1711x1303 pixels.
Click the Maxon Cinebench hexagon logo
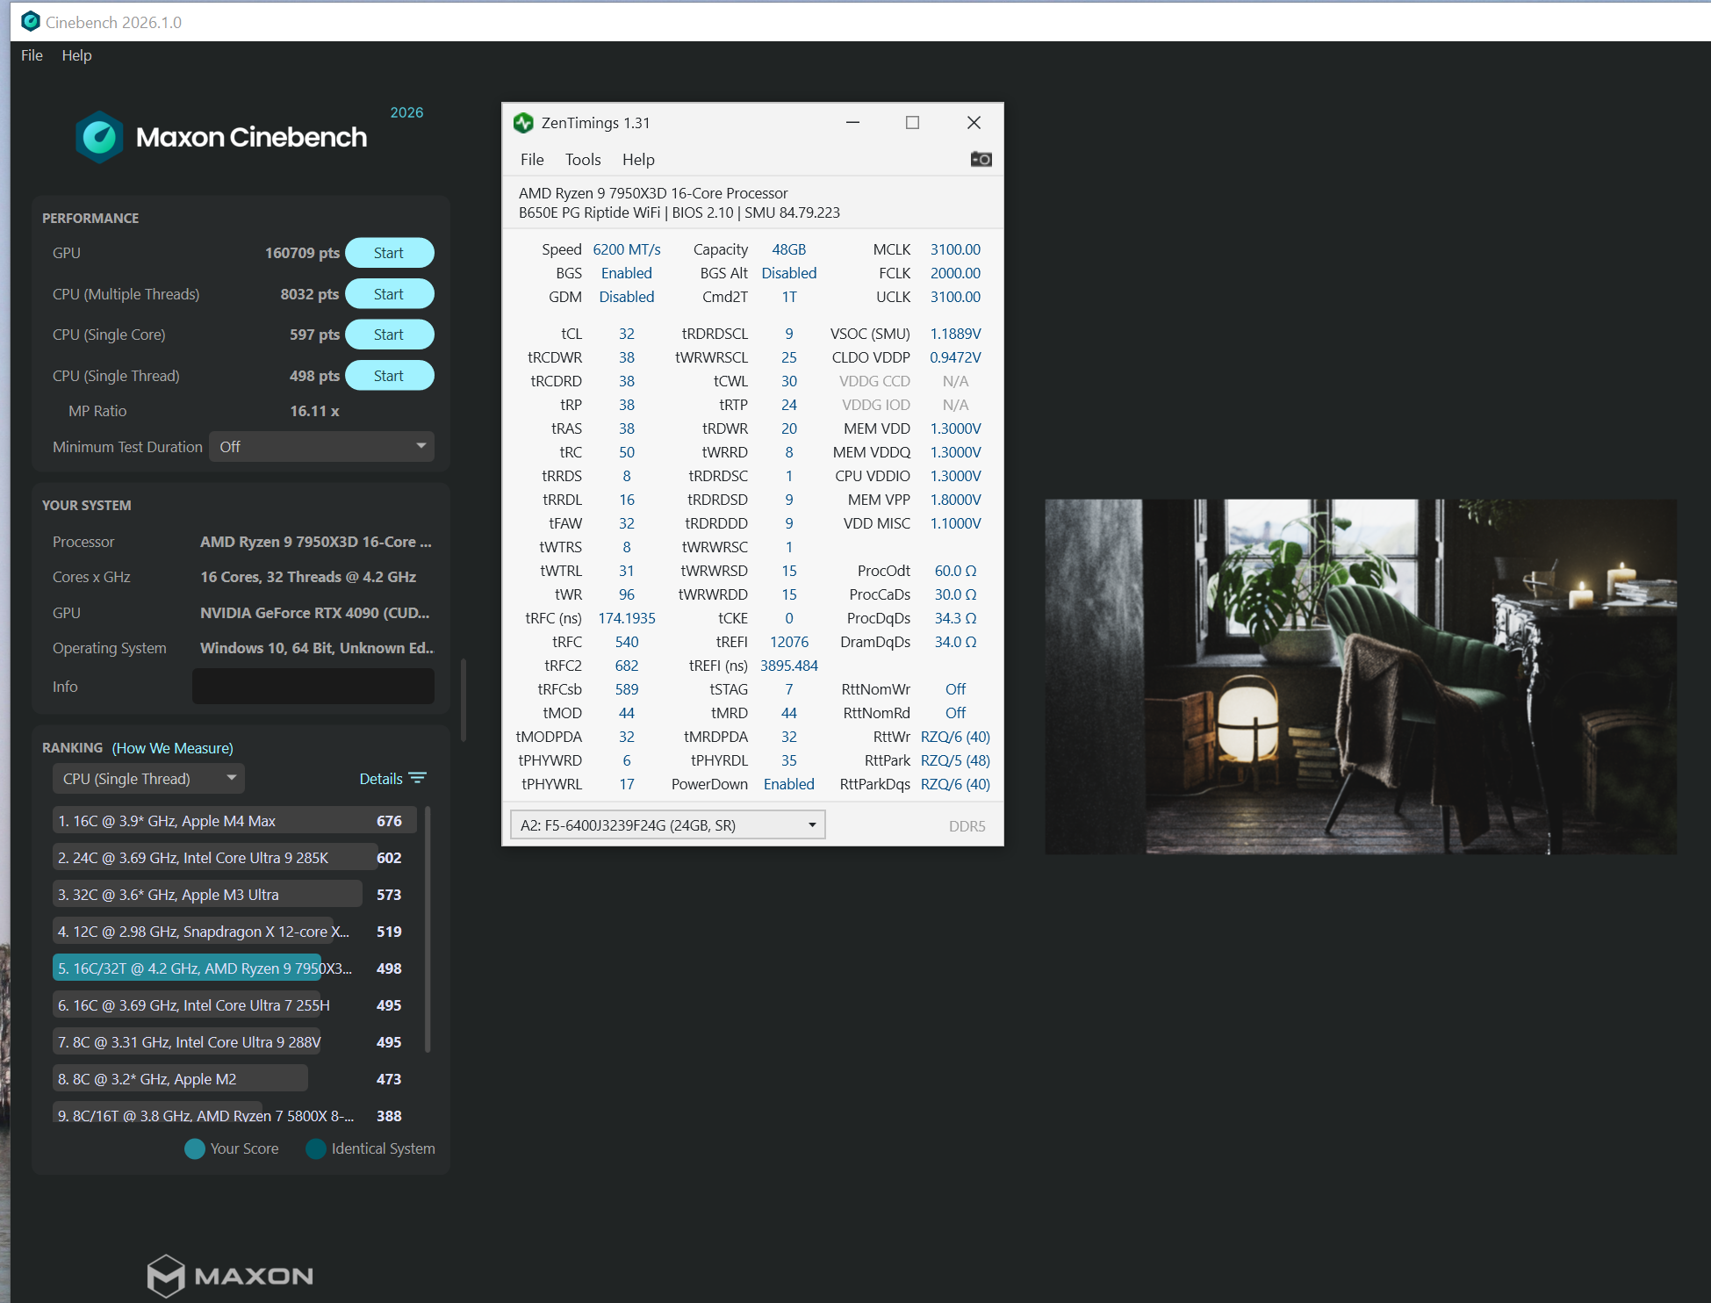point(100,137)
